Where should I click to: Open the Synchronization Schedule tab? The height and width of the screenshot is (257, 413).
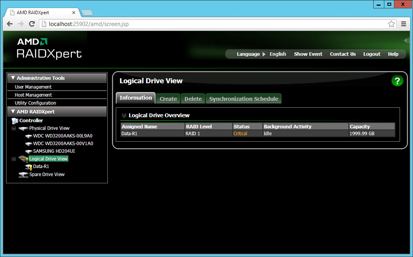244,99
